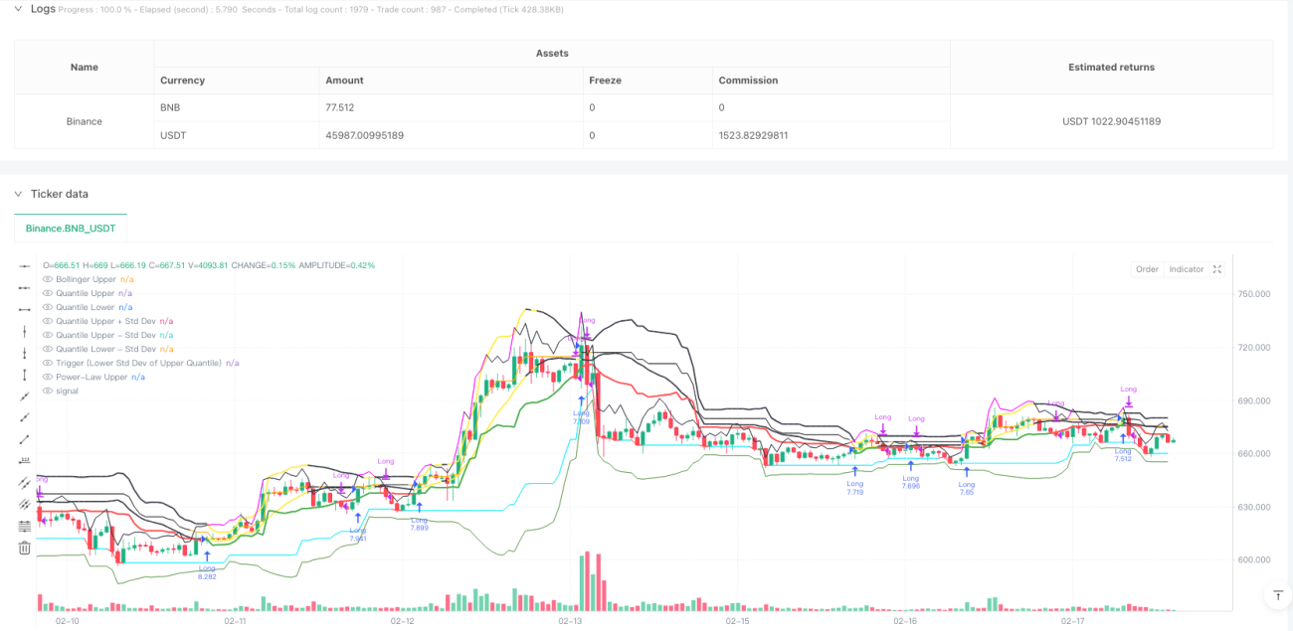This screenshot has height=631, width=1293.
Task: Toggle the signal indicator eye icon
Action: (48, 391)
